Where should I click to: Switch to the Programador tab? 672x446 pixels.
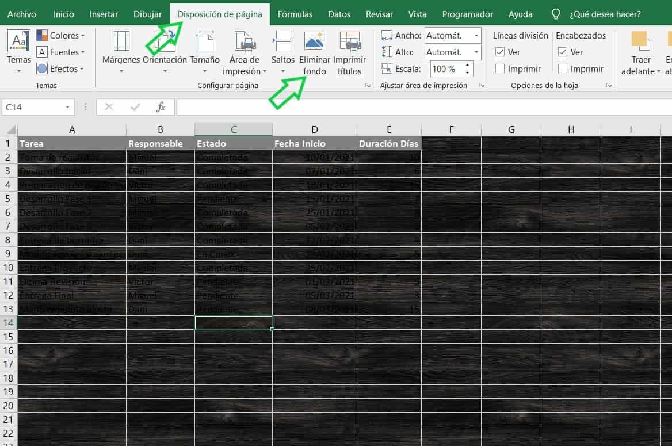coord(467,14)
